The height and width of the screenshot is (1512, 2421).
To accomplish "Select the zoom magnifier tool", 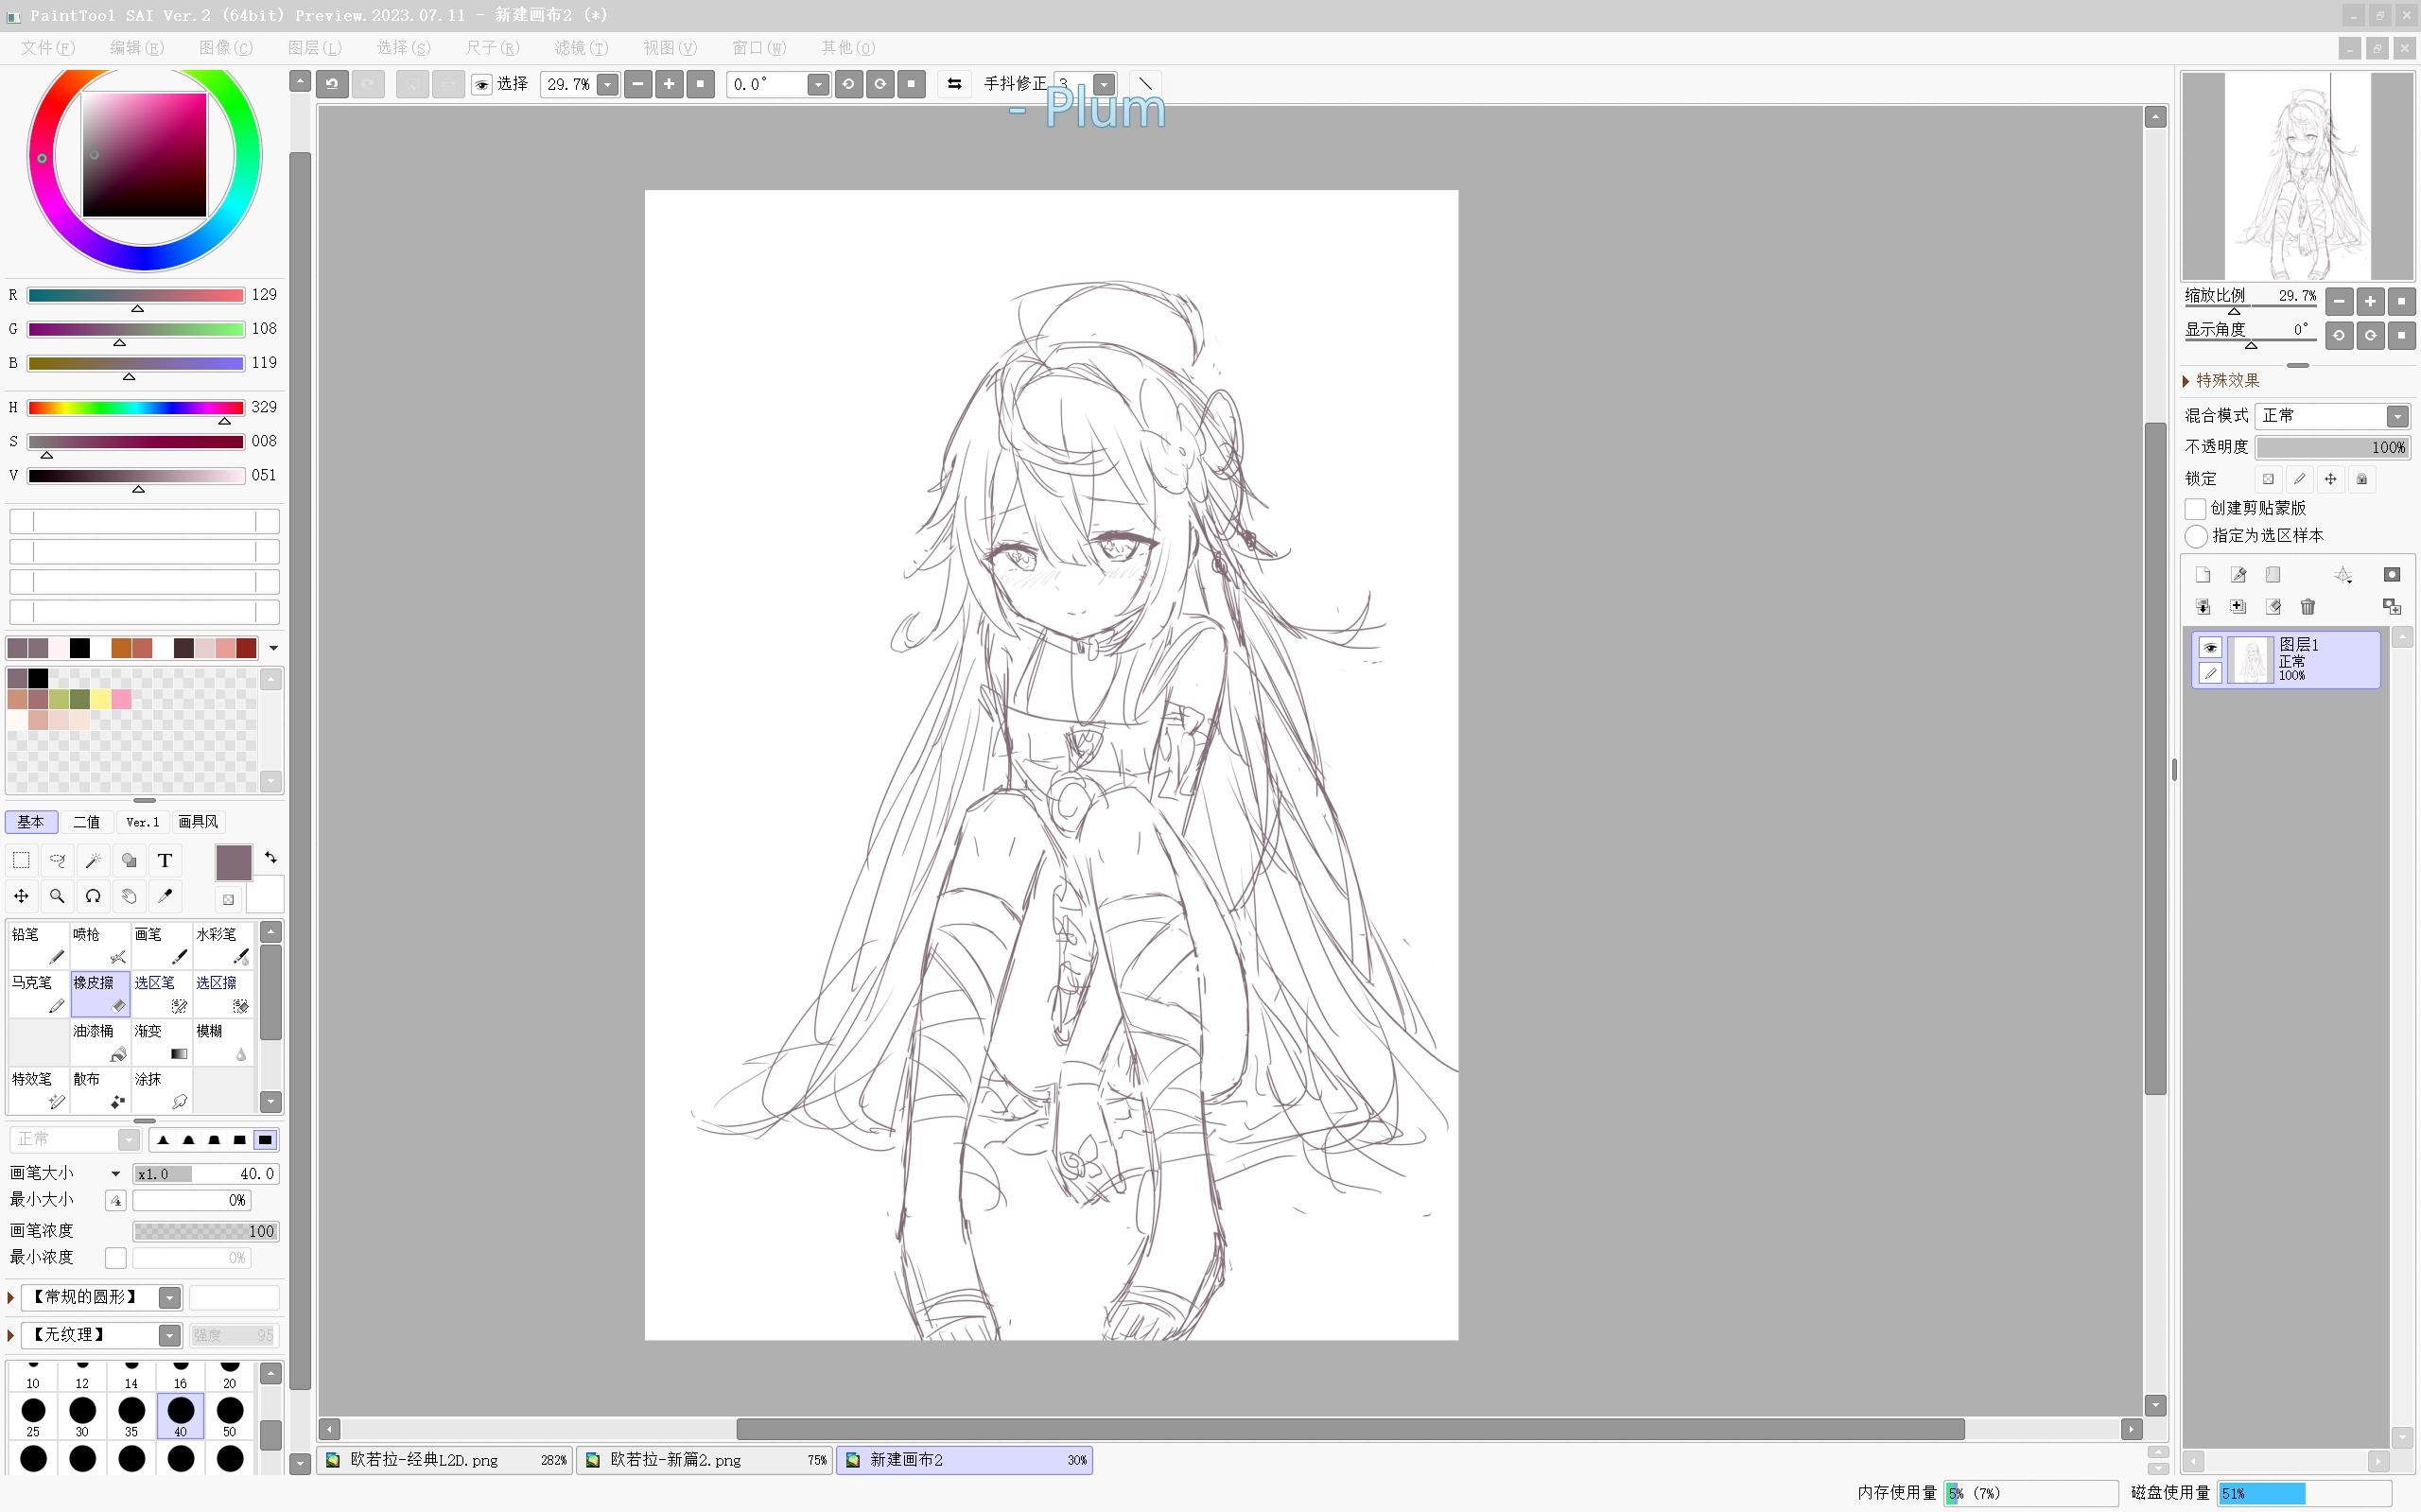I will [57, 896].
